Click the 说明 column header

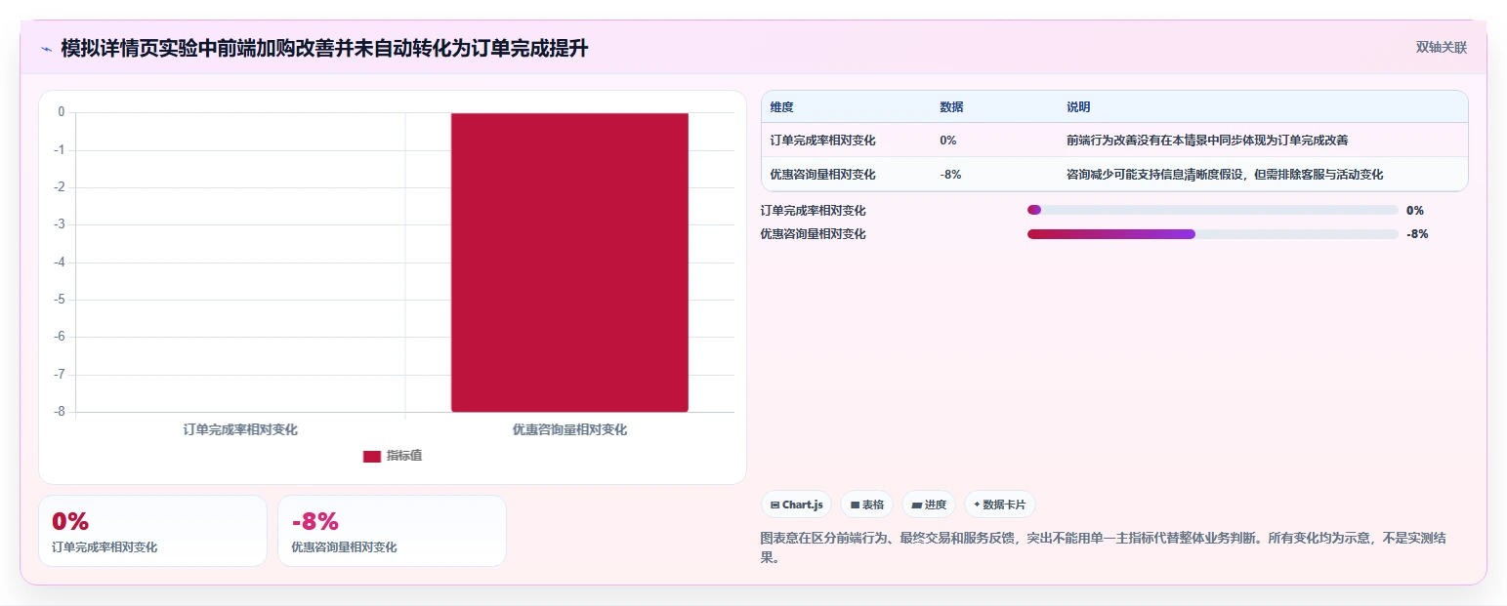point(1078,107)
